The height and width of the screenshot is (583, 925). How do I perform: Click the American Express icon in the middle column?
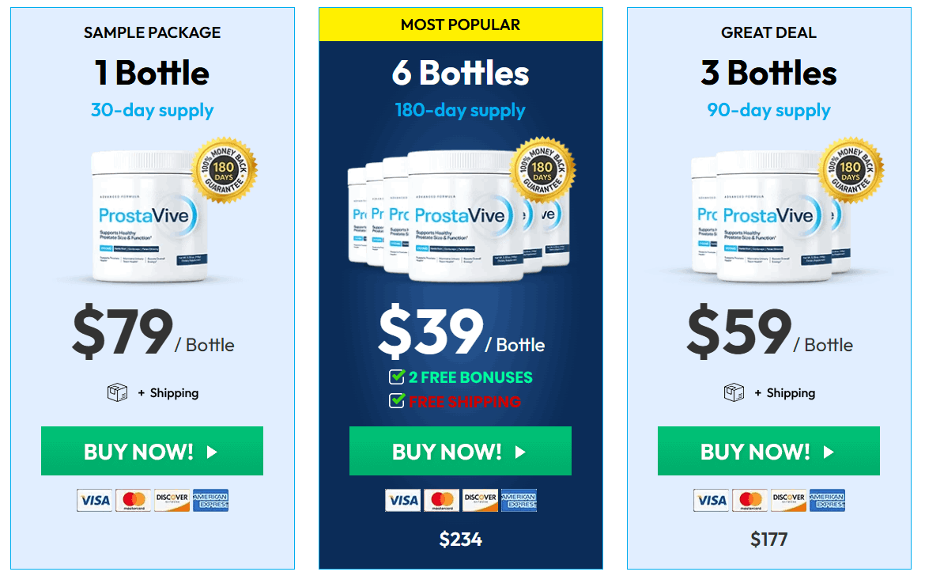[x=519, y=500]
